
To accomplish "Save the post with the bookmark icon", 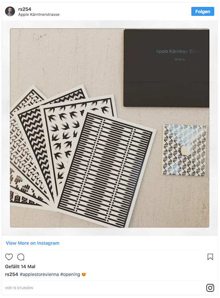I will click(210, 257).
